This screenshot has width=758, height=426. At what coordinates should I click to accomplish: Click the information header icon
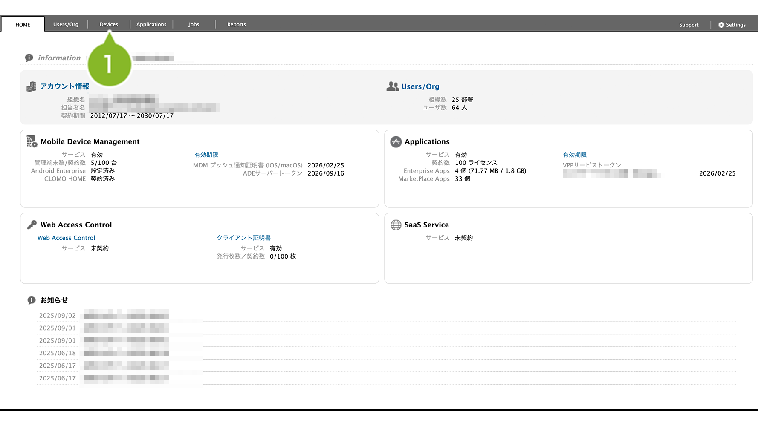click(x=29, y=58)
